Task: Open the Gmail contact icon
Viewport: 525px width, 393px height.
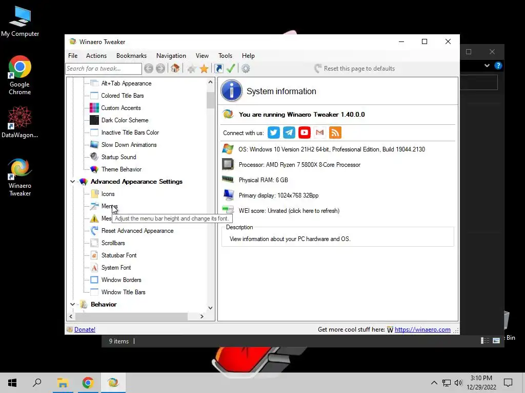Action: pyautogui.click(x=320, y=133)
